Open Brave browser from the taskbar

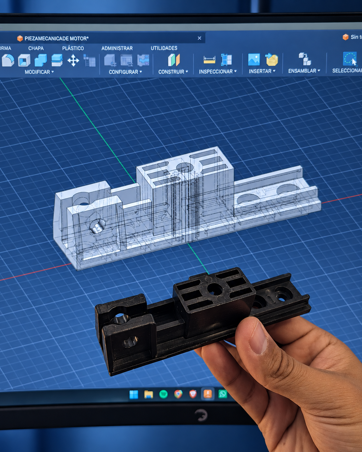point(193,394)
